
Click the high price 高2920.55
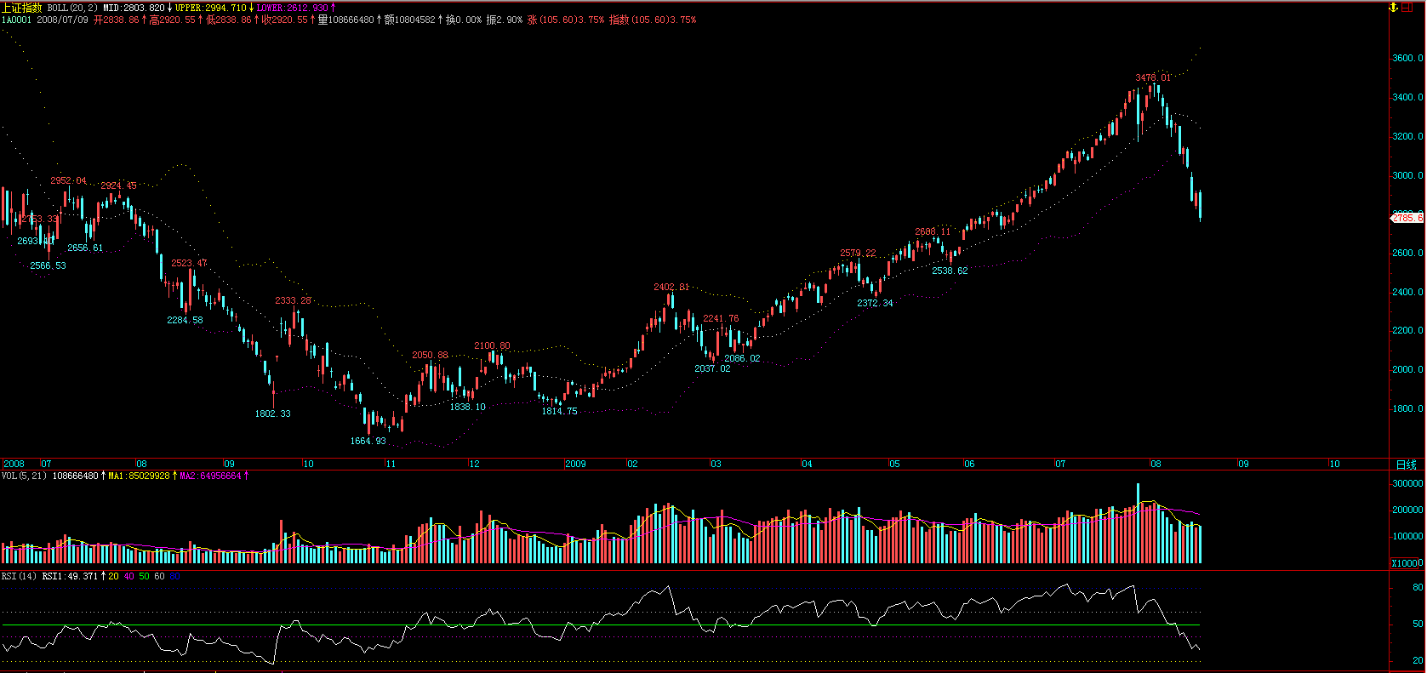172,20
